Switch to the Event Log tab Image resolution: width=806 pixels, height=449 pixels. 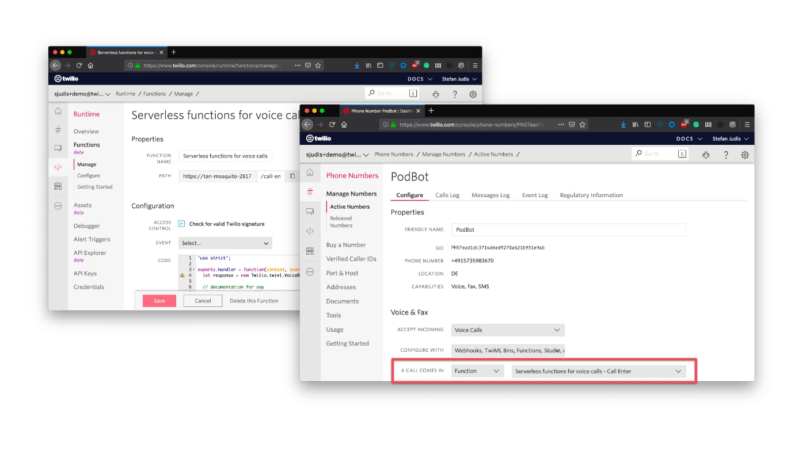click(x=535, y=195)
